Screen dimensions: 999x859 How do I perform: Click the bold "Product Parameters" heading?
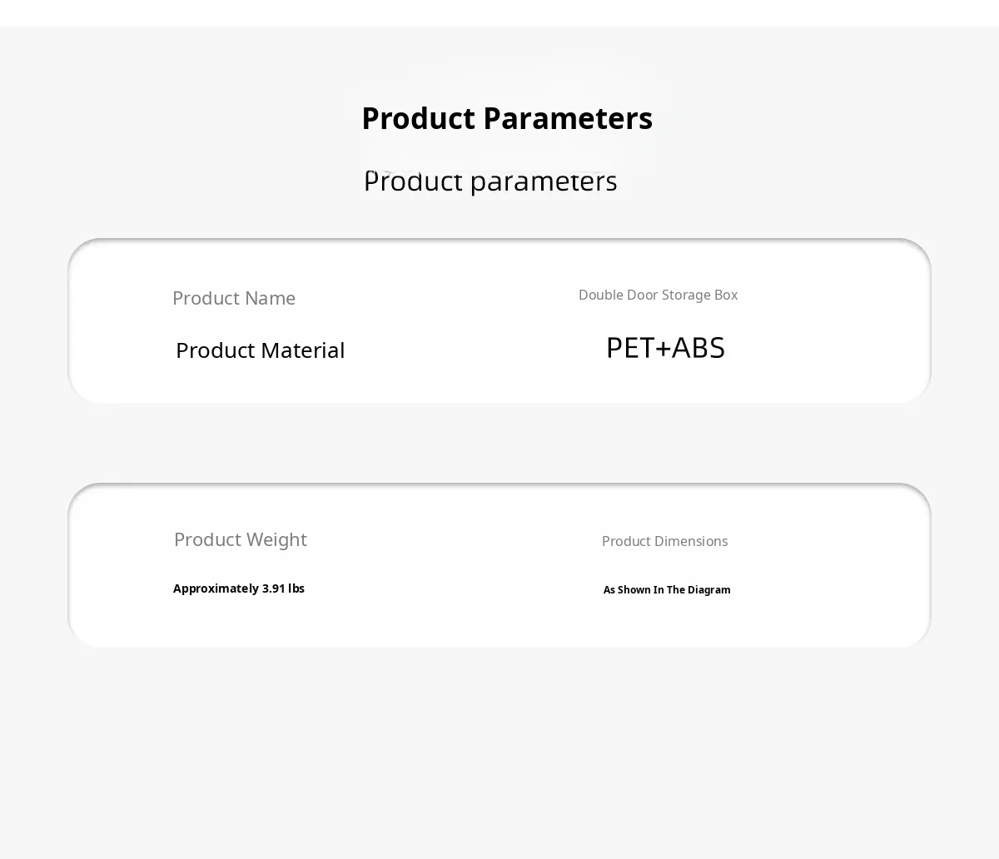506,118
